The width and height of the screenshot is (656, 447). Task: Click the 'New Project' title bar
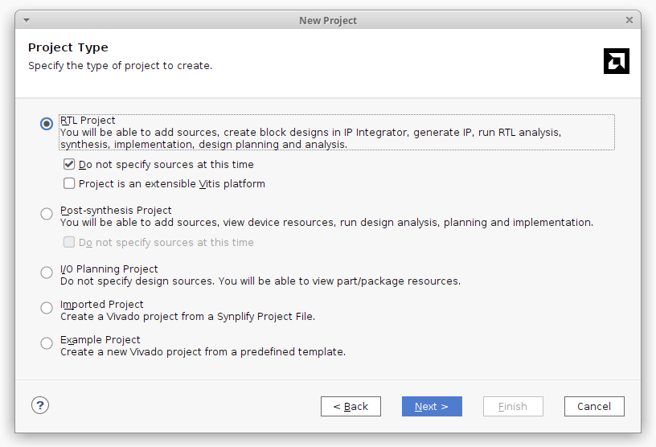point(328,20)
